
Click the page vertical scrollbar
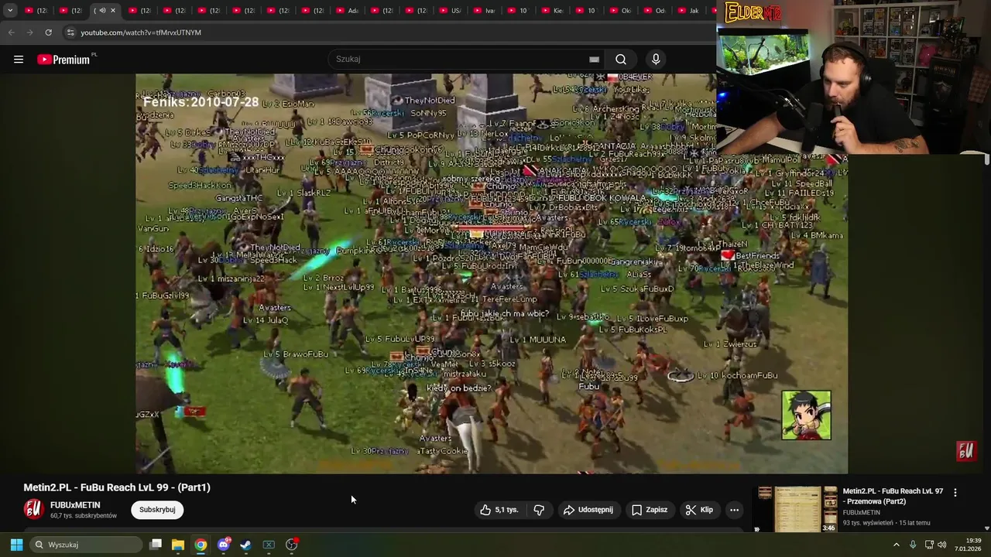pos(986,159)
